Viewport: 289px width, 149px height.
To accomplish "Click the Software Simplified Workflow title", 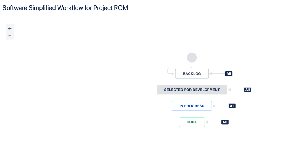I will coord(65,8).
